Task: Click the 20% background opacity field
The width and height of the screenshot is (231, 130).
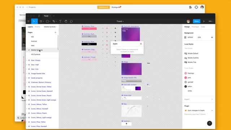Action: tap(199, 37)
